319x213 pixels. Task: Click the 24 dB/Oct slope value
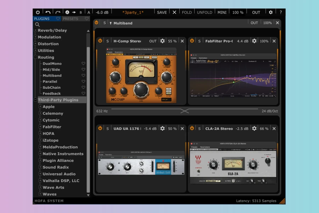[270, 111]
